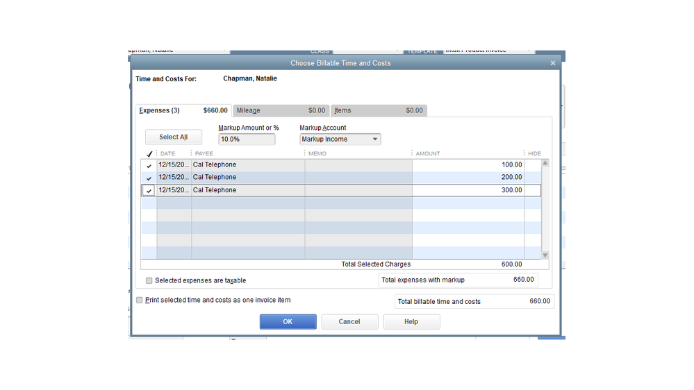Switch to the Expenses (3) tab
Viewport: 694px width, 390px height.
[x=183, y=110]
